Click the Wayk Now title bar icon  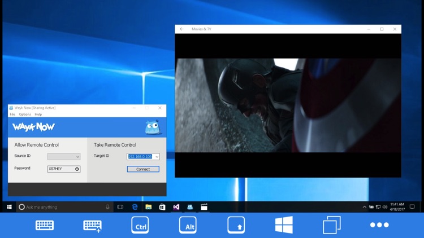(11, 108)
